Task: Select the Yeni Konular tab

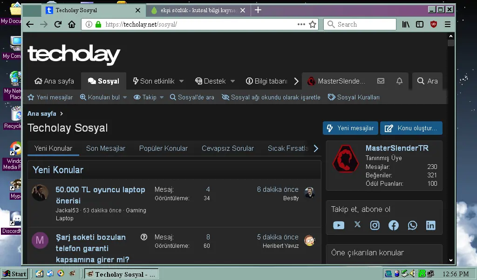Action: 53,148
